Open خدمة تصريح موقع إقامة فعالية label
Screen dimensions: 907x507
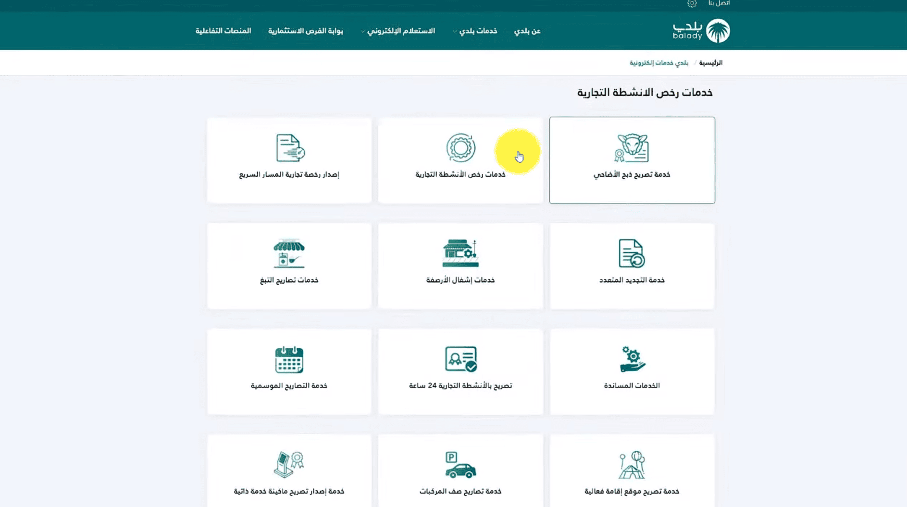coord(632,491)
